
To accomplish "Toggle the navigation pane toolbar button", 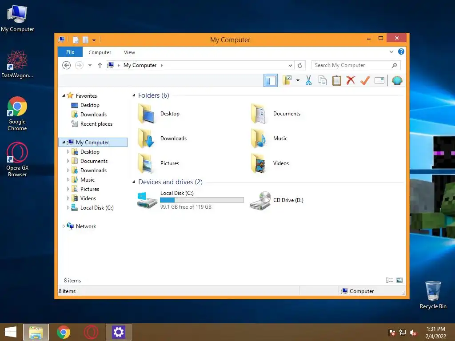I will pyautogui.click(x=271, y=80).
